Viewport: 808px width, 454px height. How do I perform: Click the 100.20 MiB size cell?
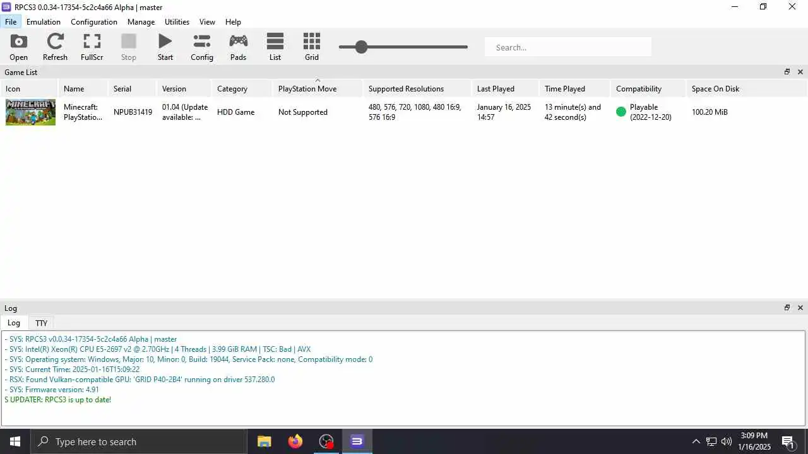(x=710, y=112)
